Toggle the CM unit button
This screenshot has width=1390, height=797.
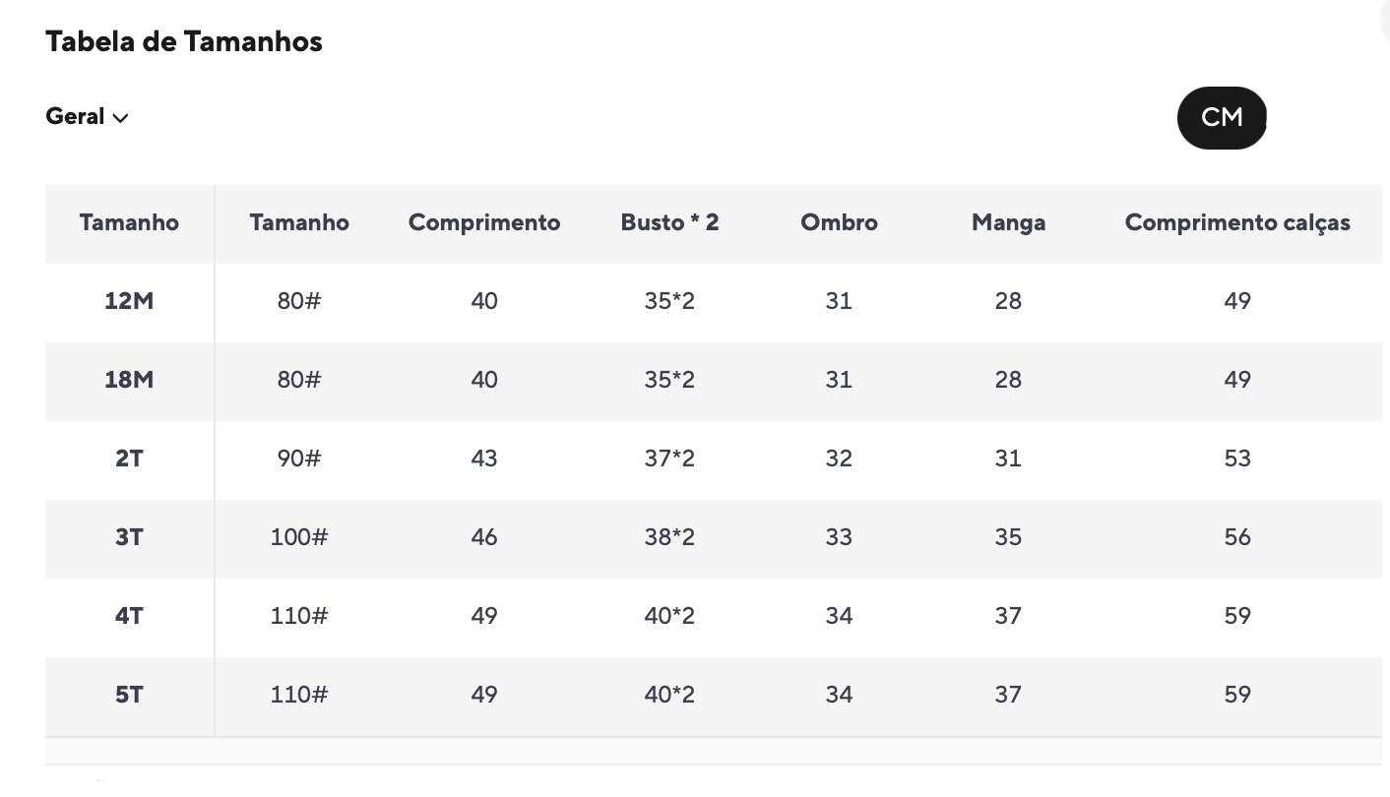click(x=1221, y=118)
